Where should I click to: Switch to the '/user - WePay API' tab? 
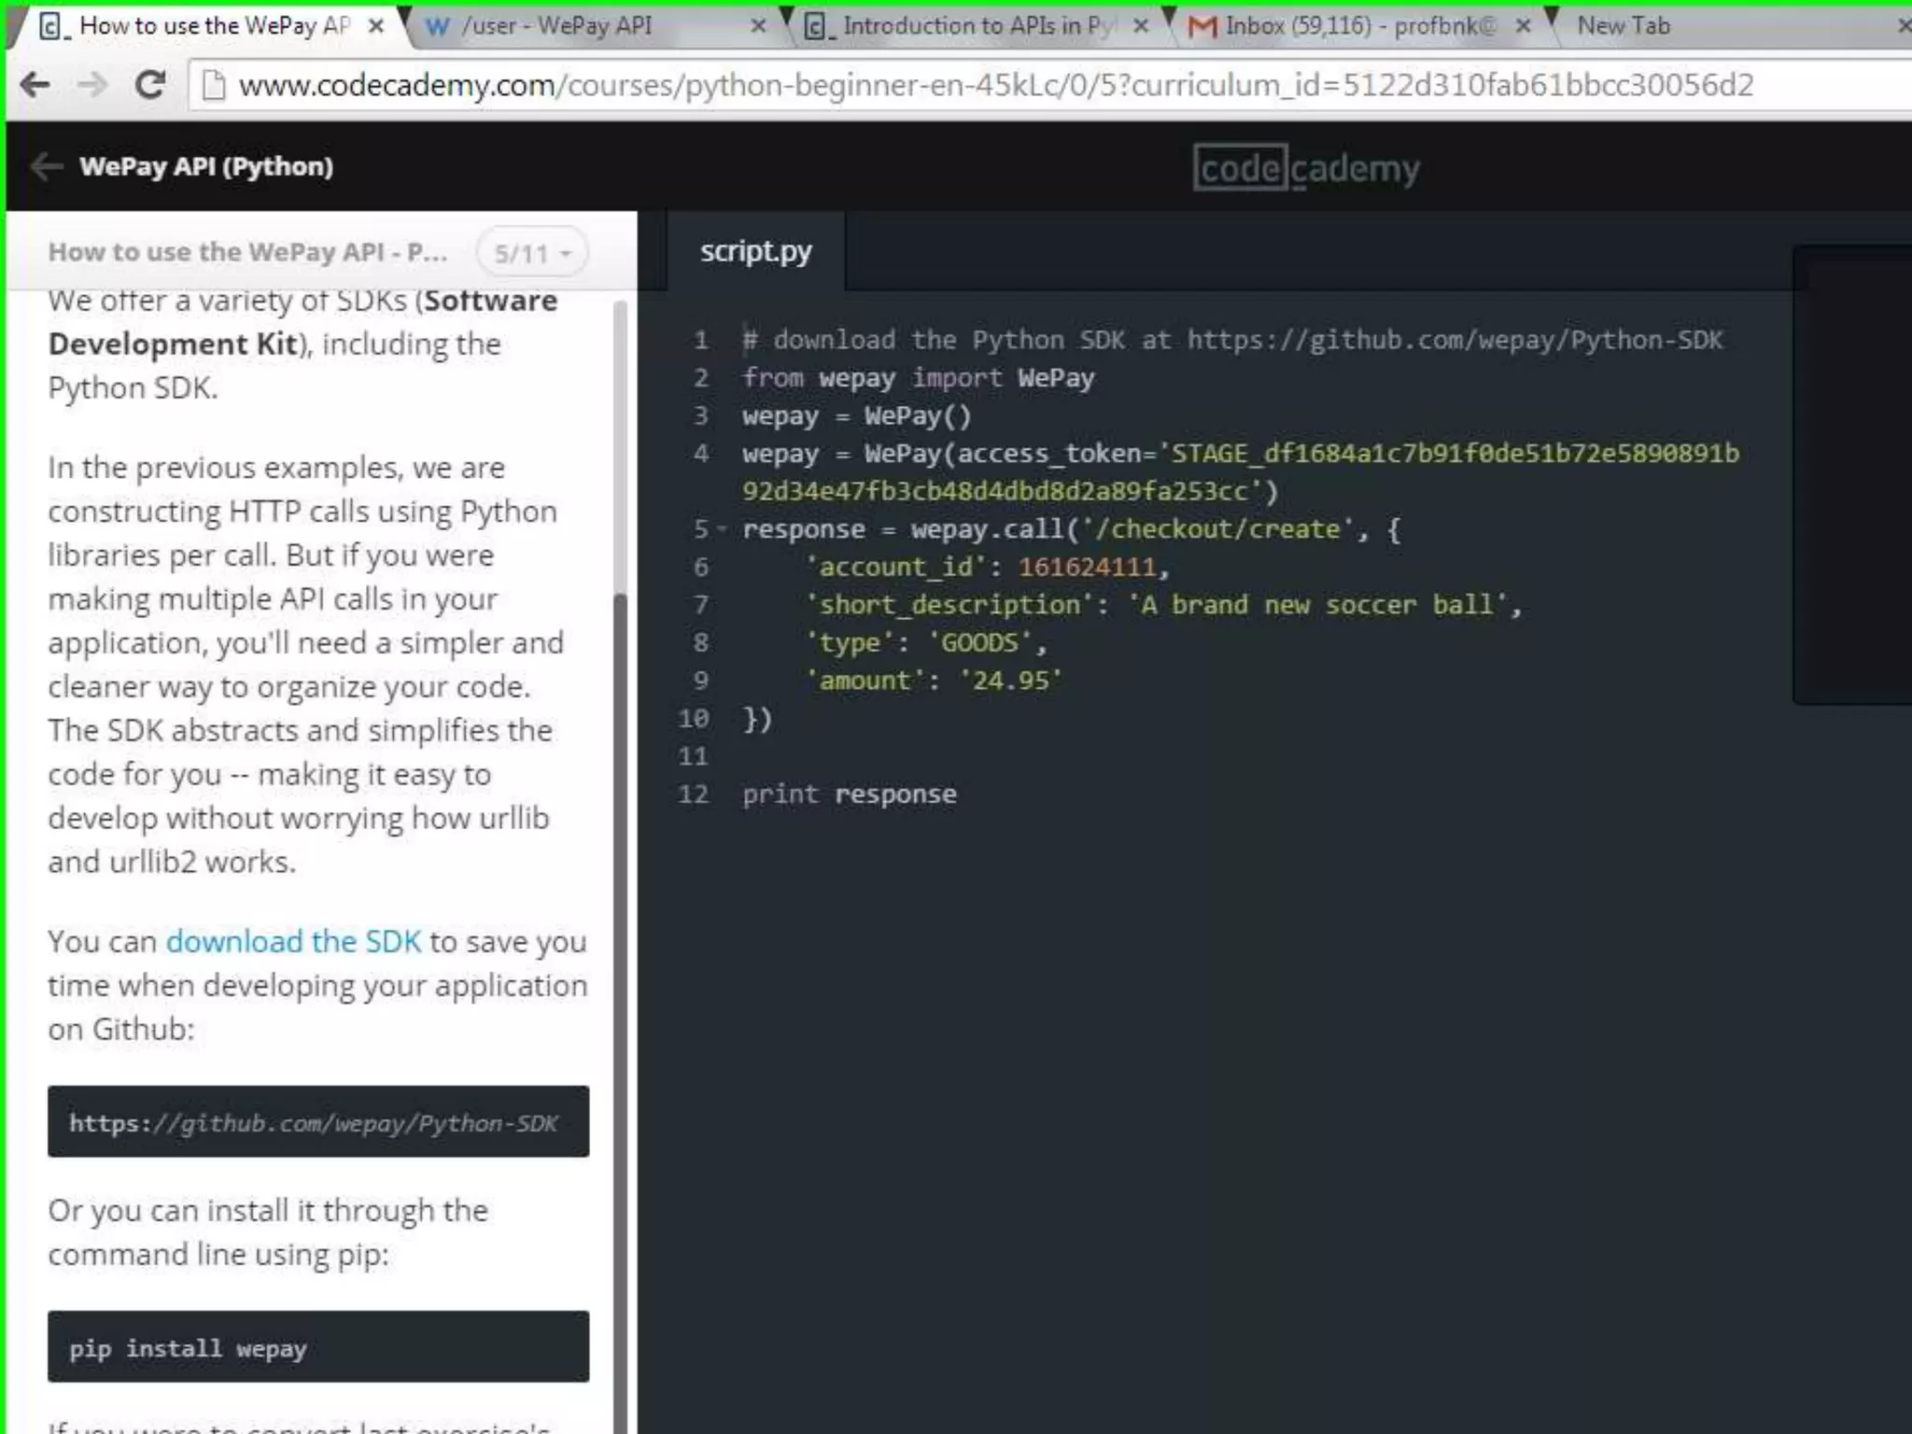(597, 26)
